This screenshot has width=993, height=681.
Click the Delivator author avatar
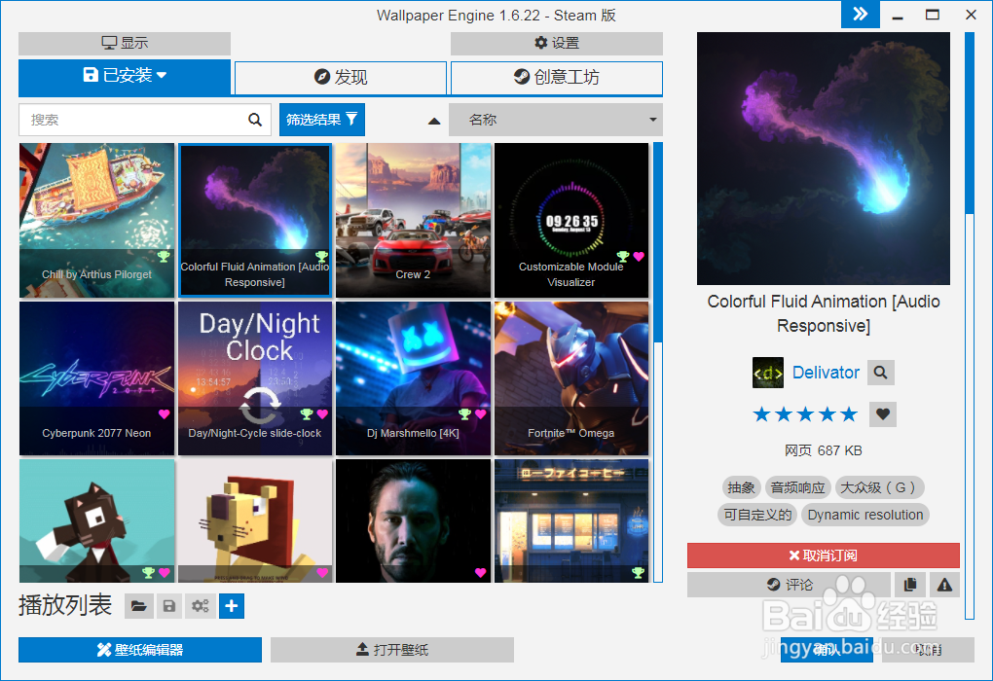(767, 373)
